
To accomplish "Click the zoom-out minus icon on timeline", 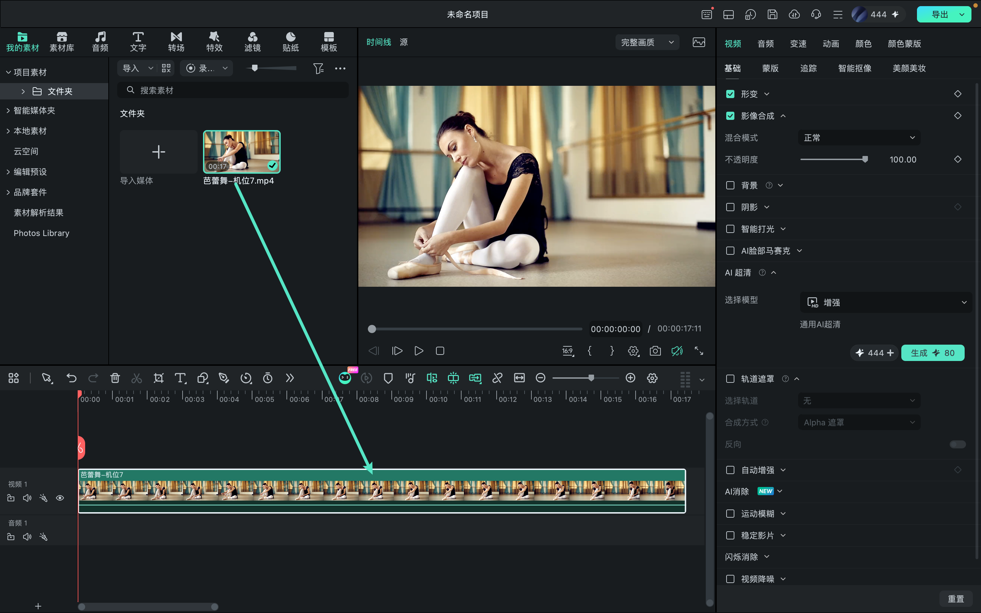I will (x=540, y=378).
